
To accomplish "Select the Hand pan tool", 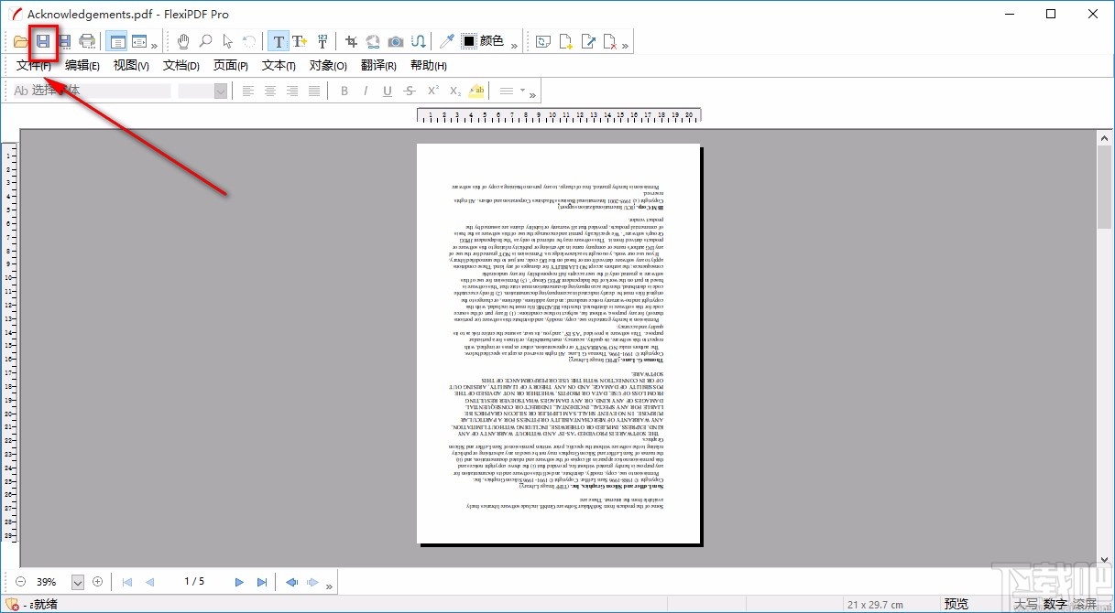I will point(184,41).
